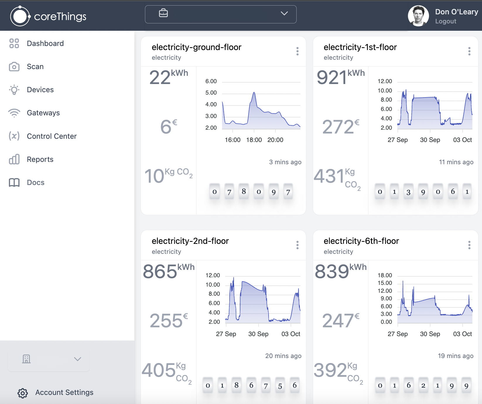Open electricity-ground-floor card options menu
482x404 pixels.
[x=297, y=51]
